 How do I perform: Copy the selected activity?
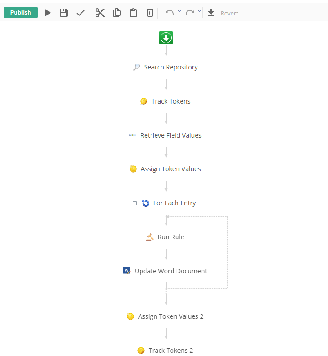click(117, 13)
